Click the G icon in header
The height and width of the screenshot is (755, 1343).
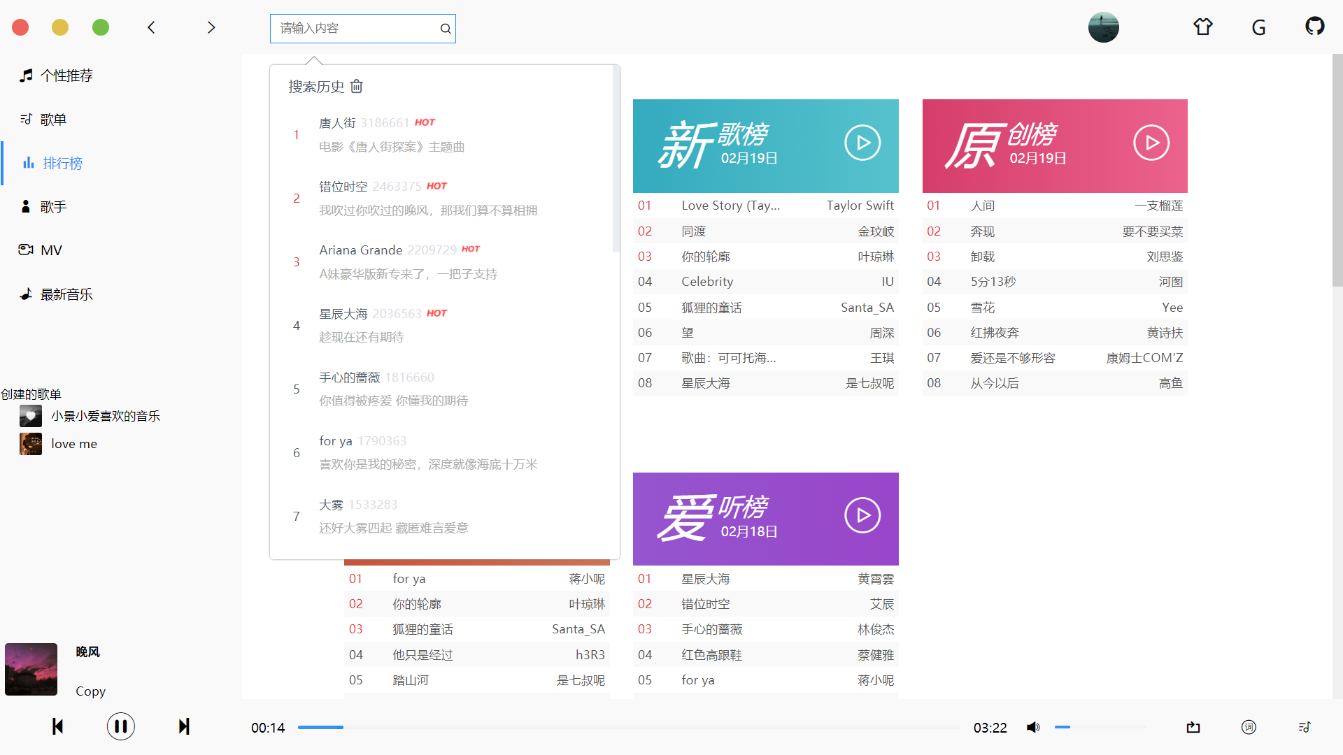click(x=1258, y=27)
